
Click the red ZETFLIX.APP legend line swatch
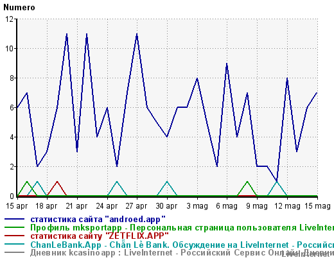[15, 236]
